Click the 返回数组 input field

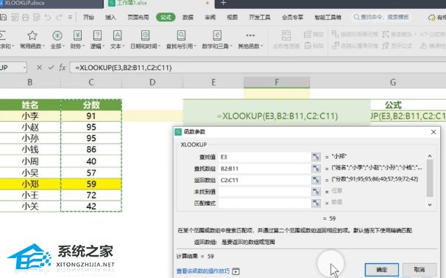click(264, 180)
